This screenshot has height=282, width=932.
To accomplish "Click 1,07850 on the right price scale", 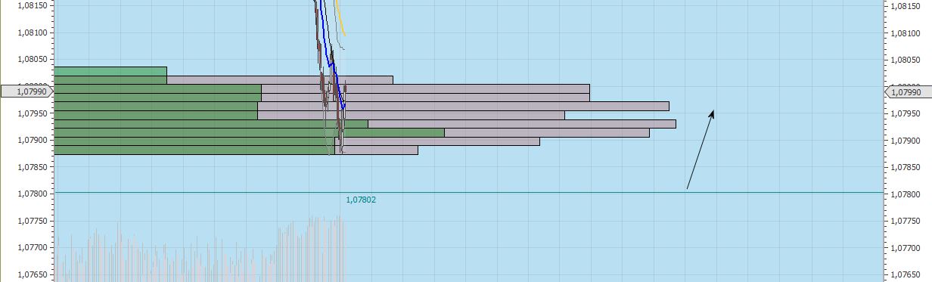I will pos(905,167).
